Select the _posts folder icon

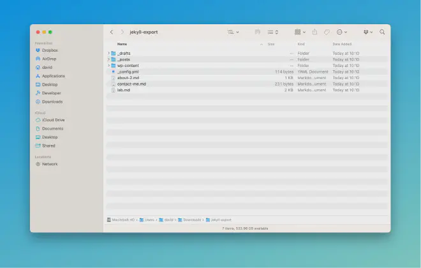click(x=114, y=59)
